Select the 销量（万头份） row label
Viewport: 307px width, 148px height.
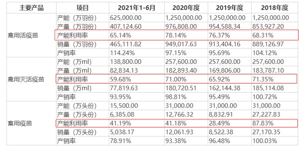77,132
